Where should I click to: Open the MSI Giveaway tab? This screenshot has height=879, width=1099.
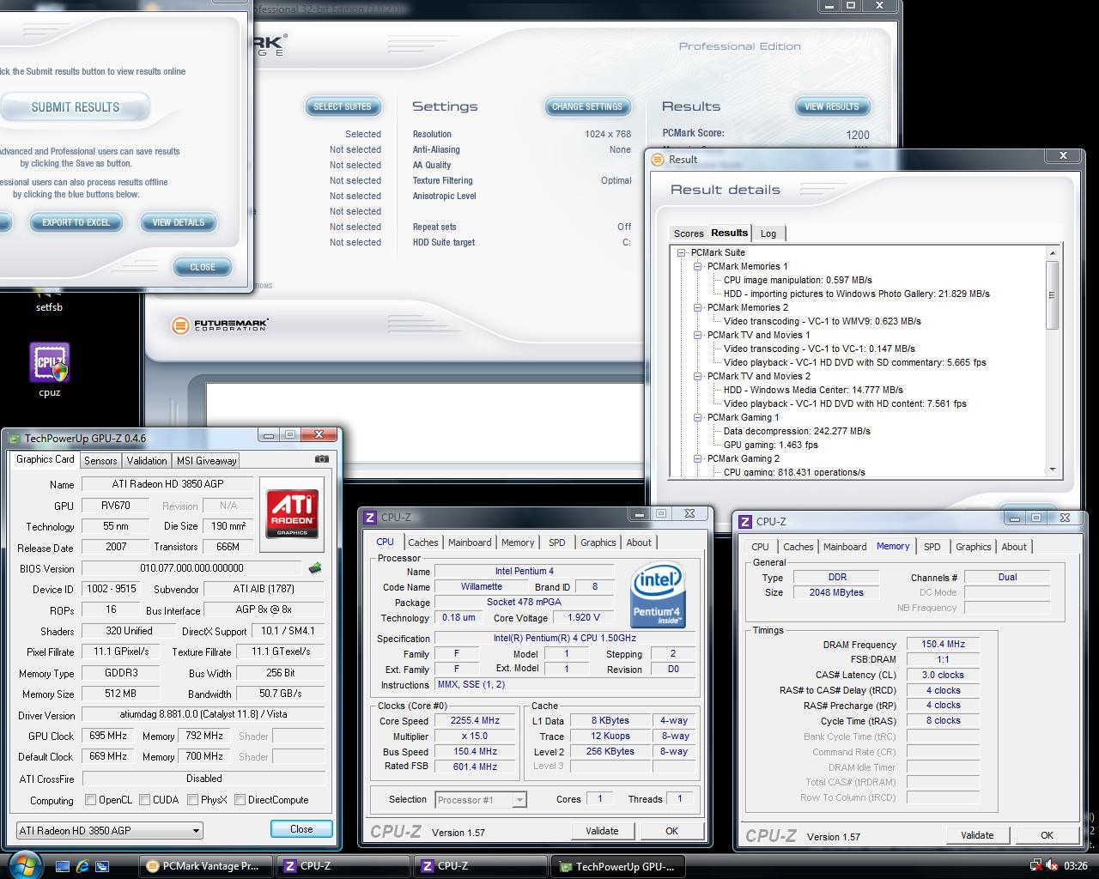(206, 460)
